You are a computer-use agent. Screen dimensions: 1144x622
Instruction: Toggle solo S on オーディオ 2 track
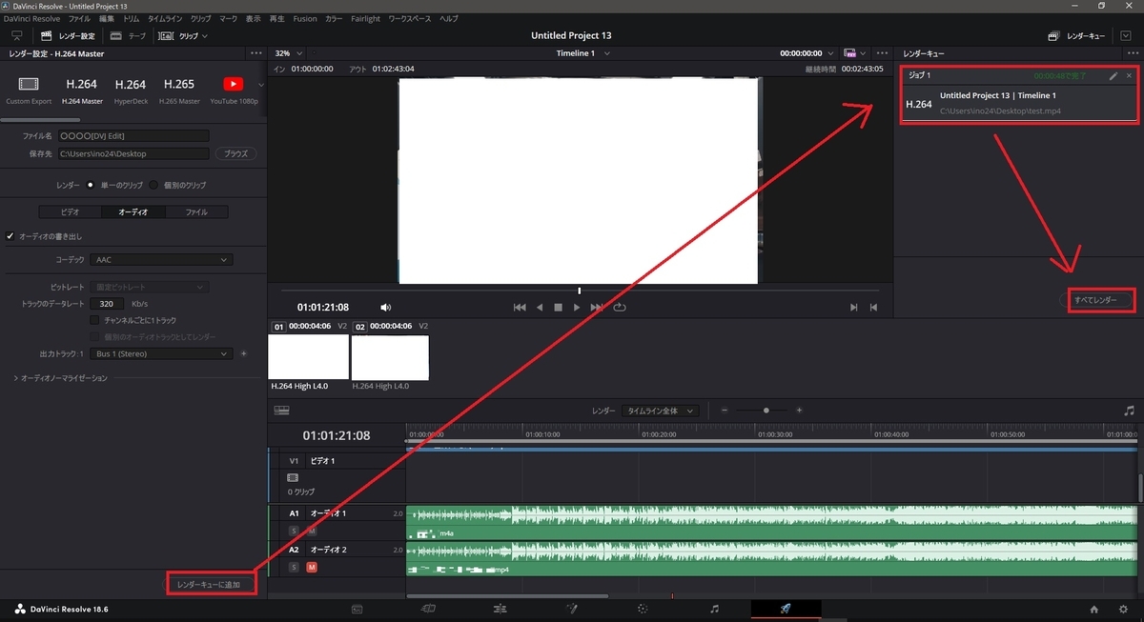pyautogui.click(x=295, y=567)
